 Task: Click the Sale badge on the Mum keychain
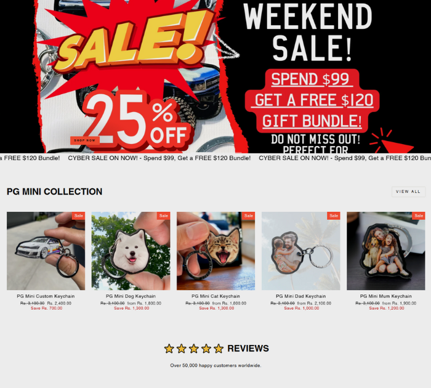tap(418, 216)
